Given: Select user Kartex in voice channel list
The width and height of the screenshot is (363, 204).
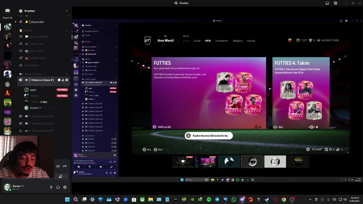Looking at the screenshot, I should click(x=46, y=108).
